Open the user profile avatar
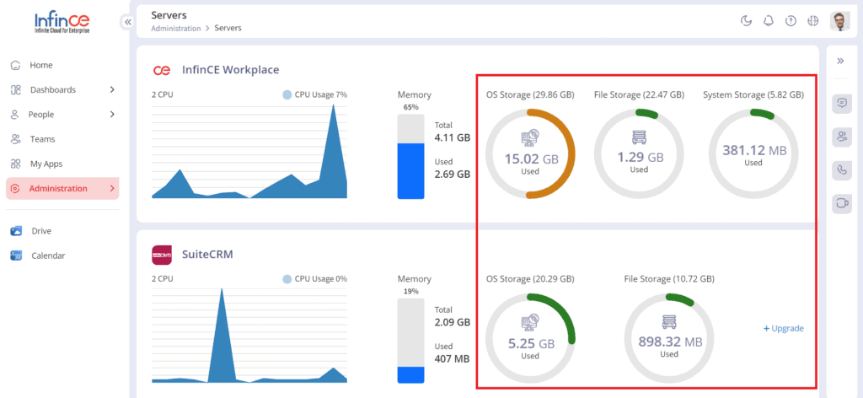 pos(840,21)
